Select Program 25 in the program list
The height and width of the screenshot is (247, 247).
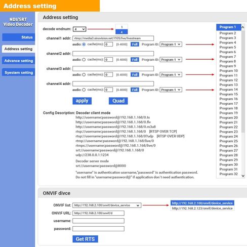click(x=229, y=141)
